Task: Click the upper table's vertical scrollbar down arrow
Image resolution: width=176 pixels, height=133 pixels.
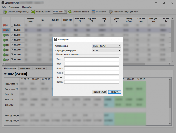Action: [x=172, y=61]
